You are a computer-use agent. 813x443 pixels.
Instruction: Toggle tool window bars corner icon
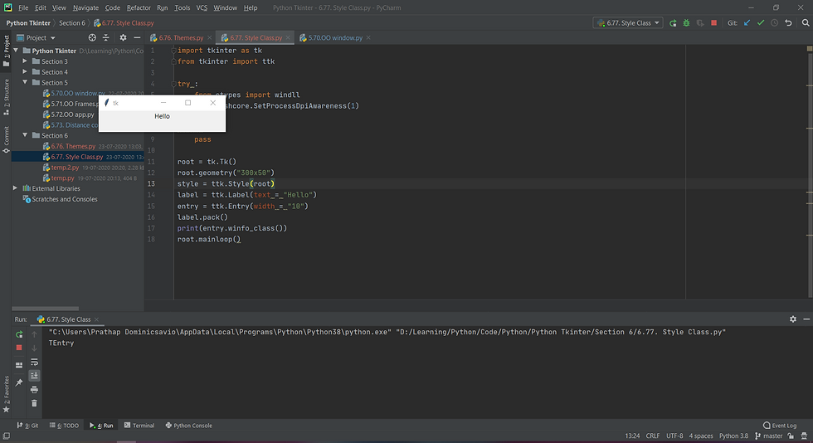(6, 436)
